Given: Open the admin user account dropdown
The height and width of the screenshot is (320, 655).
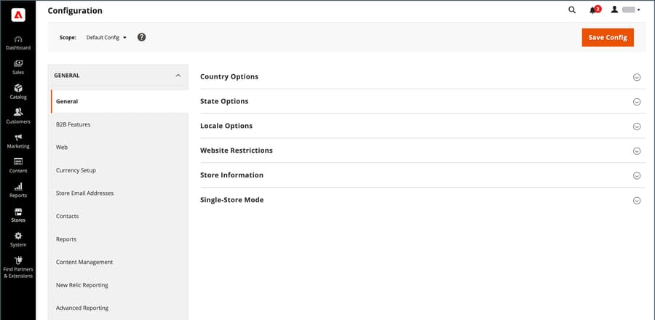Looking at the screenshot, I should [626, 10].
